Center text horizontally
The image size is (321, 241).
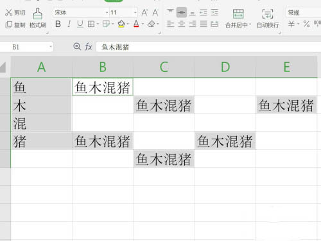[x=182, y=24]
